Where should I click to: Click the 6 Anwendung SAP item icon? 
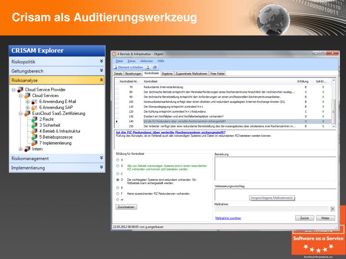(x=34, y=108)
